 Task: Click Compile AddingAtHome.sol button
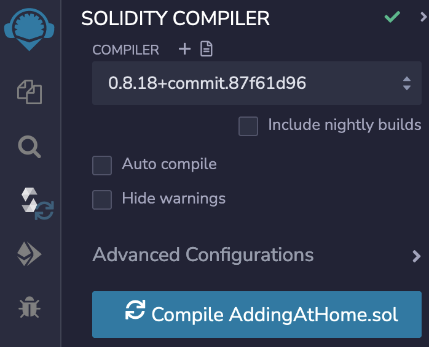point(256,314)
